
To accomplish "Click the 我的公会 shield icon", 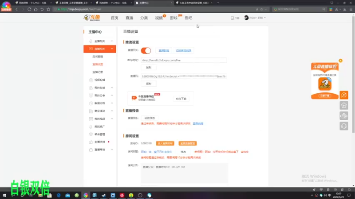I will point(91,96).
